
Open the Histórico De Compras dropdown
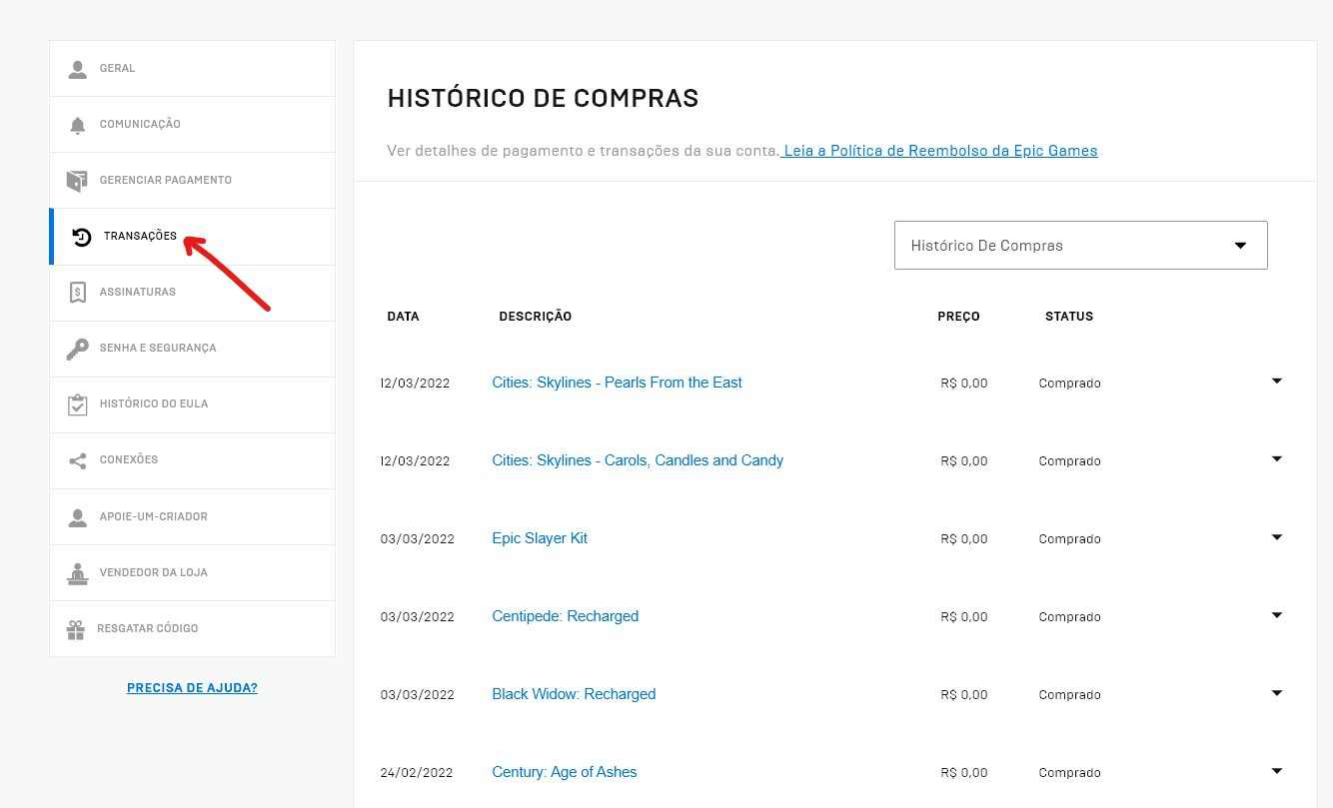[1080, 245]
